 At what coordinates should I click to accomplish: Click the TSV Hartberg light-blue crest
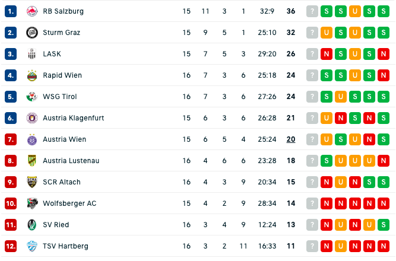[x=32, y=246]
